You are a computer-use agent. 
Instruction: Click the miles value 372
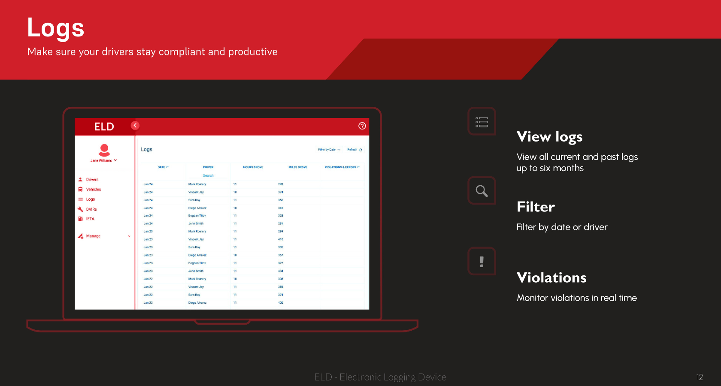281,263
